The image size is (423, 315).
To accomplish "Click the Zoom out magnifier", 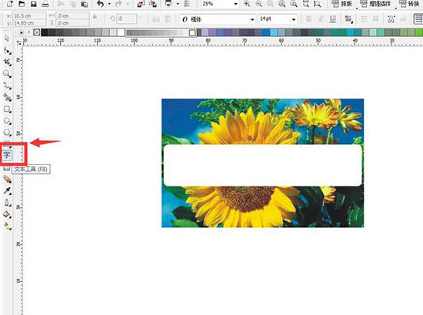I will [x=258, y=4].
